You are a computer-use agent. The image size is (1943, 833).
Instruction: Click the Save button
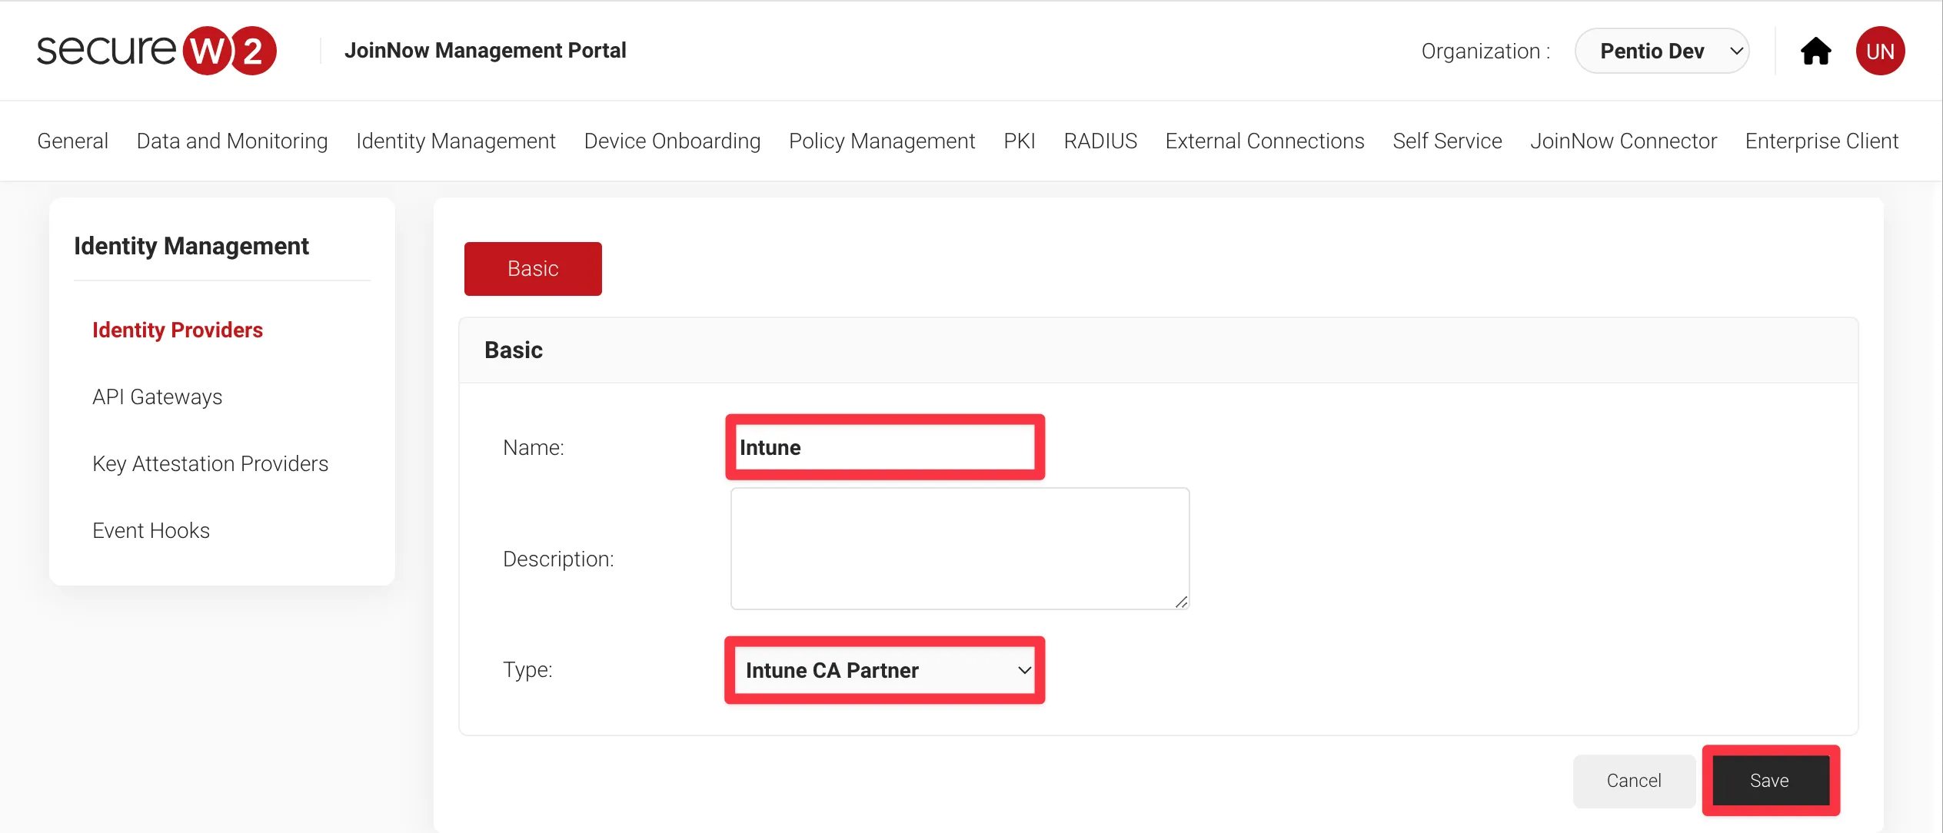pos(1769,778)
